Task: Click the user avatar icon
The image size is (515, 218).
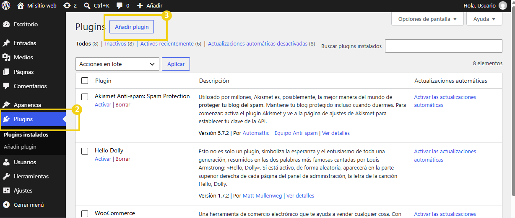Action: (503, 5)
